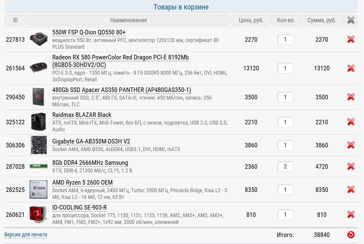The width and height of the screenshot is (364, 244).
Task: Click the 'Товары в корзине' title bar
Action: click(x=181, y=7)
